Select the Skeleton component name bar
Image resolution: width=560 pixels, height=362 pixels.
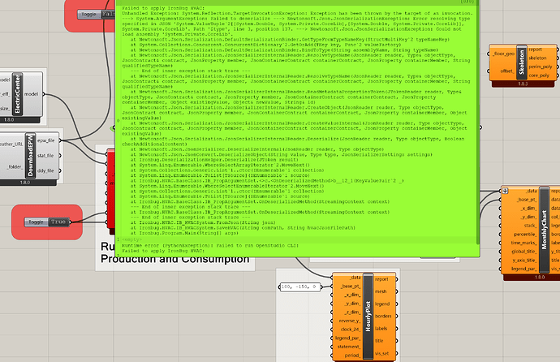522,62
